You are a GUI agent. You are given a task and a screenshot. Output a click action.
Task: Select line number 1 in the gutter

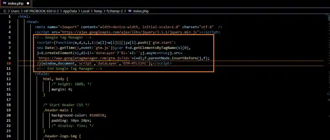coord(9,17)
